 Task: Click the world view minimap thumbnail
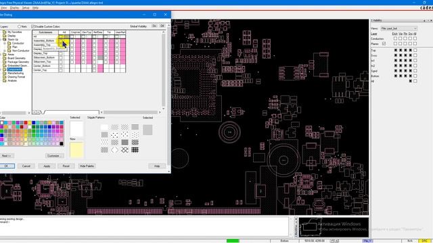point(334,227)
